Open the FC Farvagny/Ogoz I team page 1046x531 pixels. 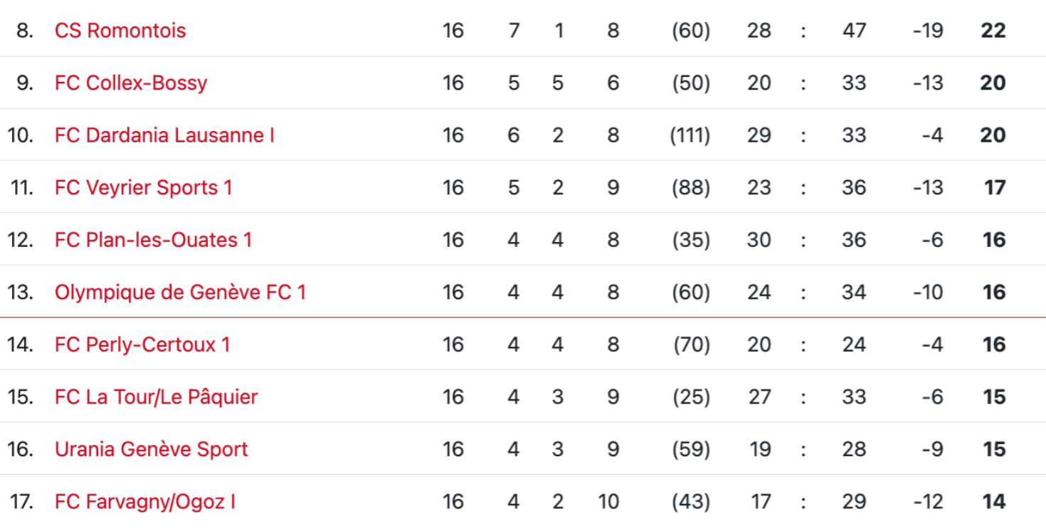click(145, 503)
